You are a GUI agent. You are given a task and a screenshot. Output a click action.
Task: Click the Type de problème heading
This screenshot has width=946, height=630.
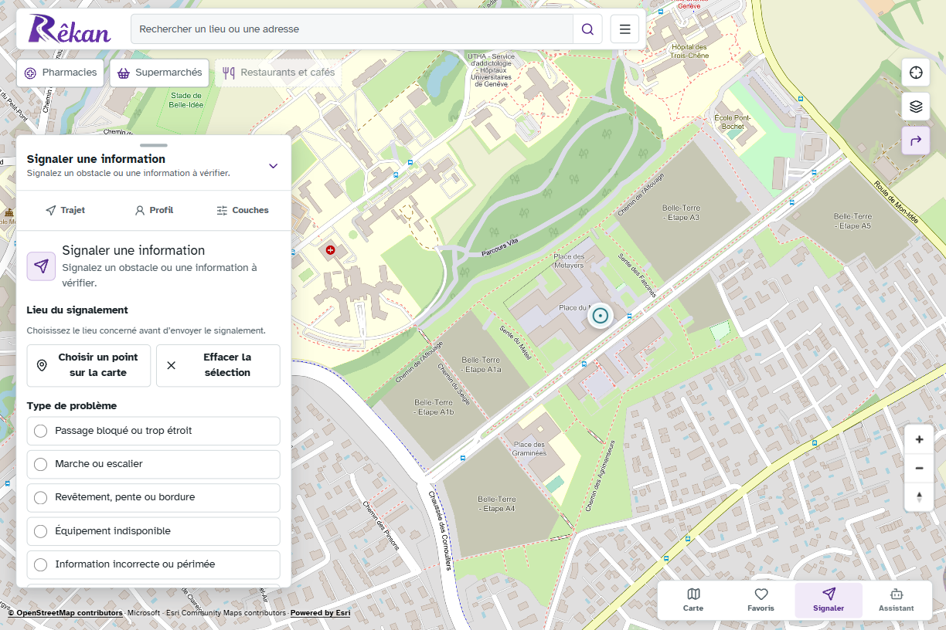(x=72, y=405)
